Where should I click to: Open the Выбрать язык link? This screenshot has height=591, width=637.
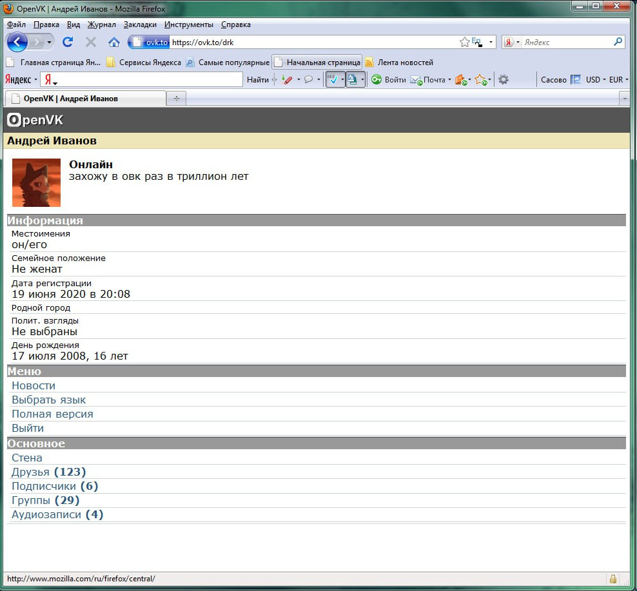[49, 400]
